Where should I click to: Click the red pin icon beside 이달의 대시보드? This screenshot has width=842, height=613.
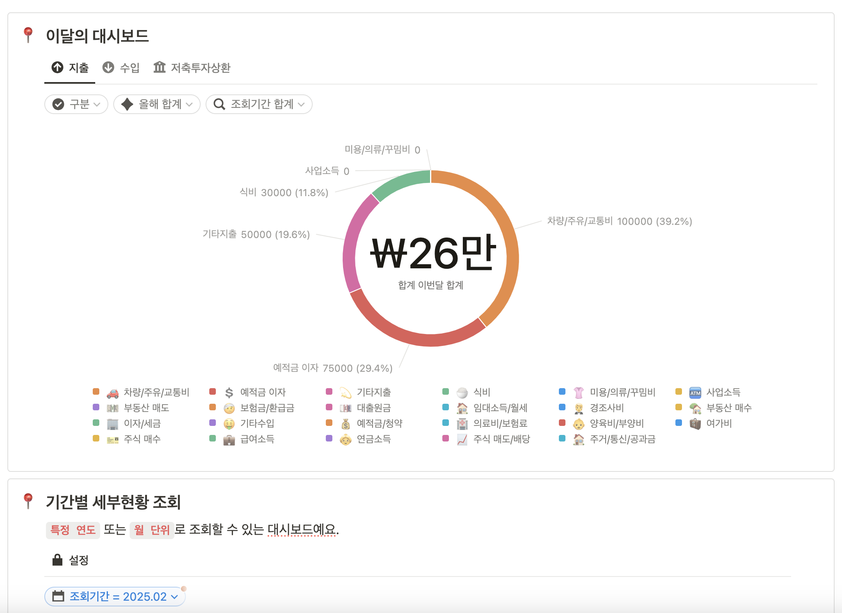[28, 35]
